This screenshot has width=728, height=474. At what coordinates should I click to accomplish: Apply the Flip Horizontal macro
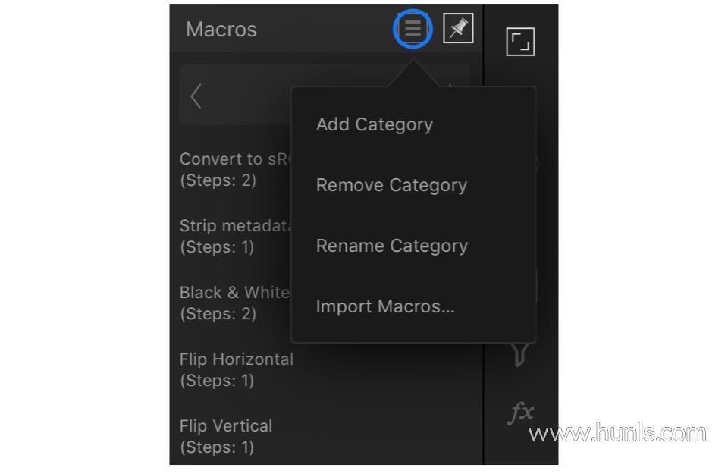[x=236, y=359]
